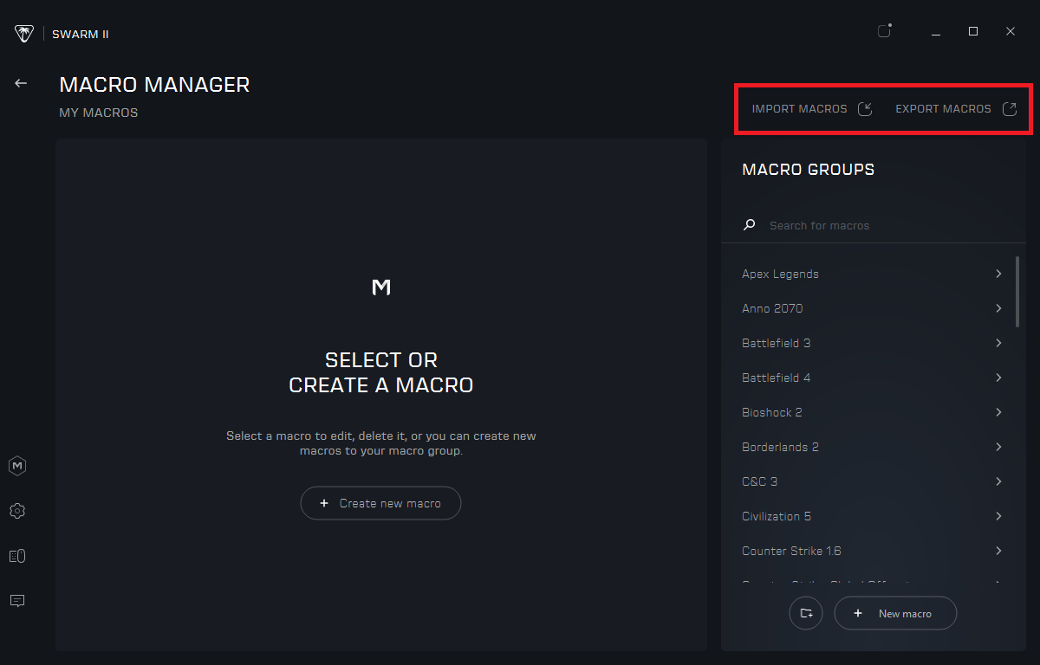Select the "Counter Strike 1.6" group name

[x=791, y=551]
